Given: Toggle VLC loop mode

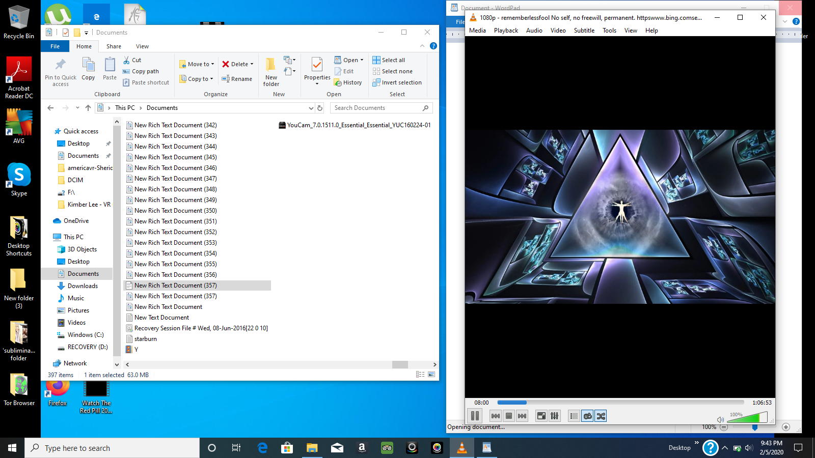Looking at the screenshot, I should pyautogui.click(x=587, y=416).
